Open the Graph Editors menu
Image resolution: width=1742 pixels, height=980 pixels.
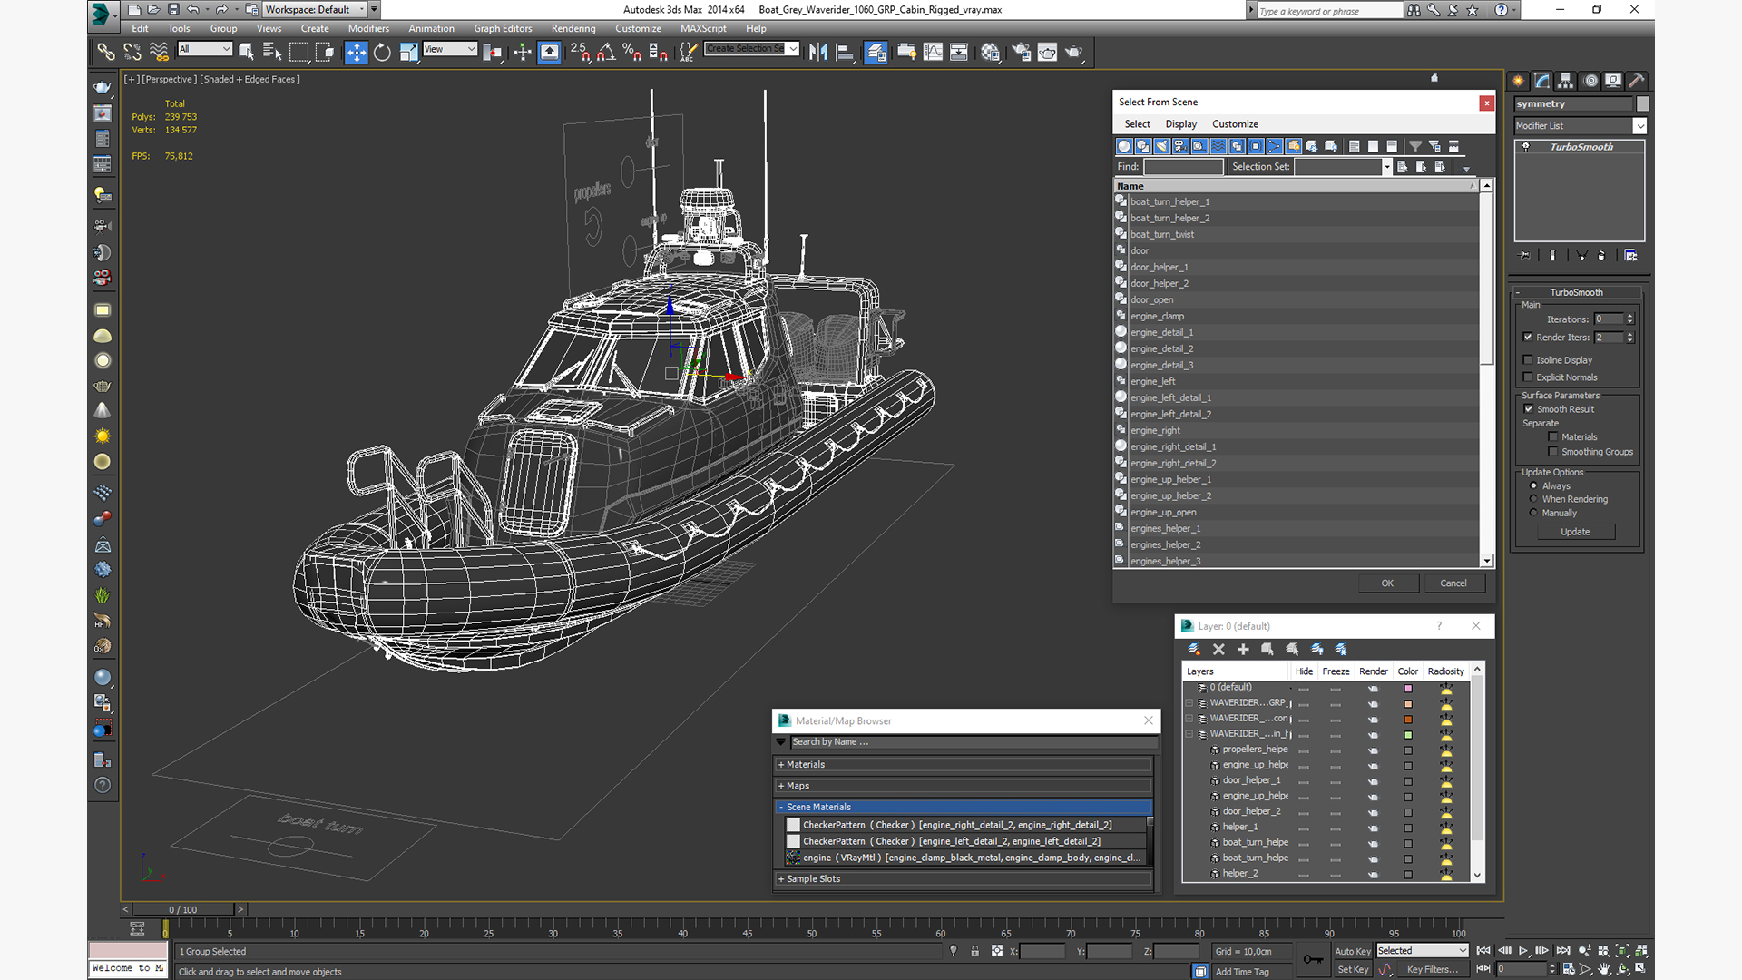[503, 29]
